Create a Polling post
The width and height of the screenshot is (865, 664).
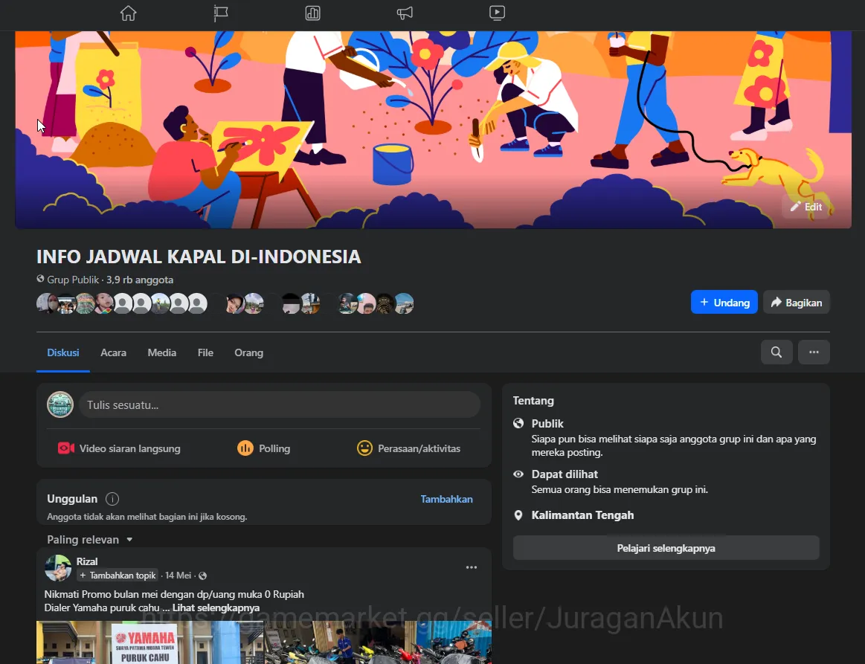[264, 448]
